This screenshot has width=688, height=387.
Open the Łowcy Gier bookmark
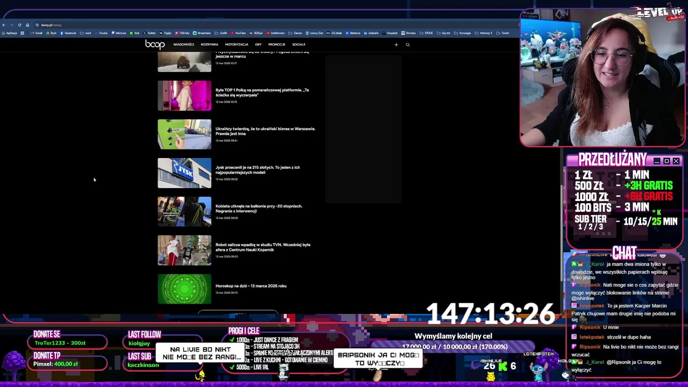tap(314, 33)
